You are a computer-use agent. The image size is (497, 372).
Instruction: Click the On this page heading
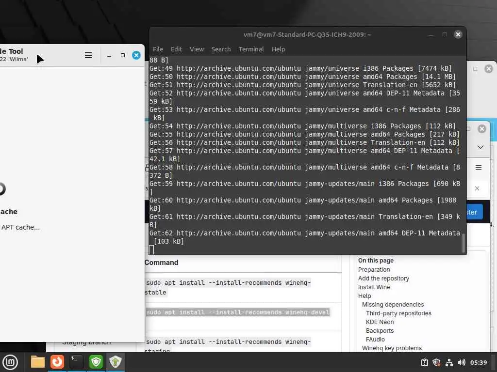coord(376,261)
